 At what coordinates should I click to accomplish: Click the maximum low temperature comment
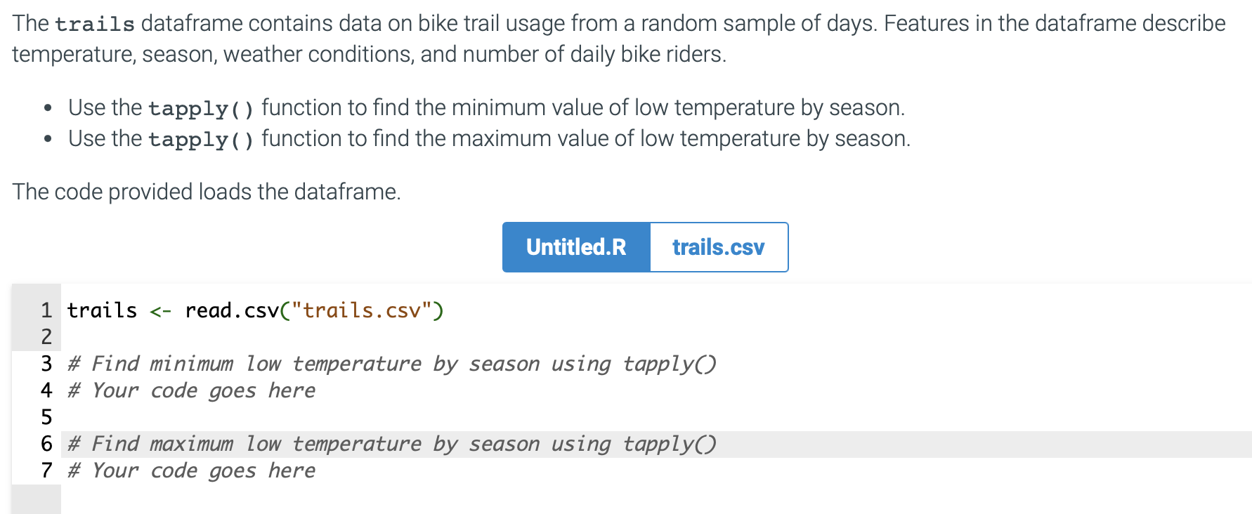[390, 443]
